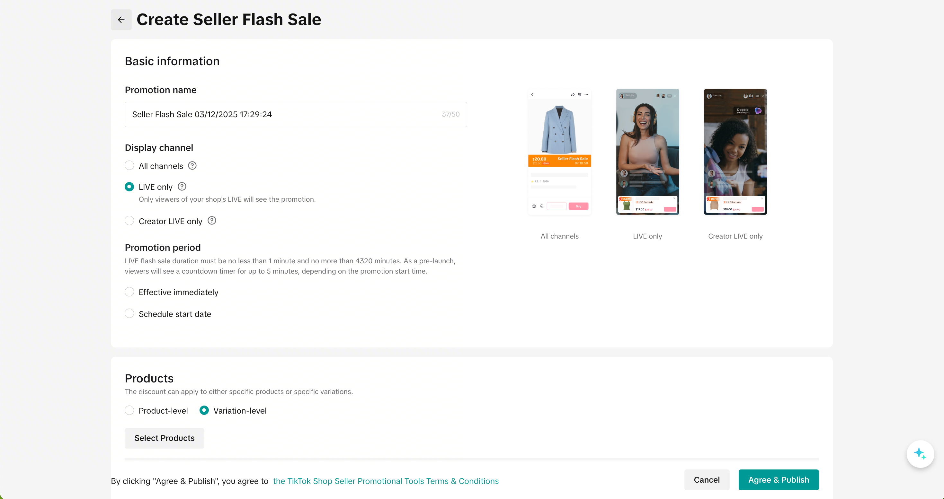Screen dimensions: 944x499
Task: Choose Effective immediately promotion period
Action: 129,292
